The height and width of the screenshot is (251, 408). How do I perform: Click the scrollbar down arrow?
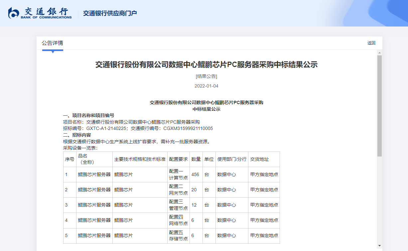[379, 245]
